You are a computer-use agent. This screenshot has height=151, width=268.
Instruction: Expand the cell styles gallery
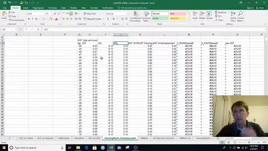[188, 20]
